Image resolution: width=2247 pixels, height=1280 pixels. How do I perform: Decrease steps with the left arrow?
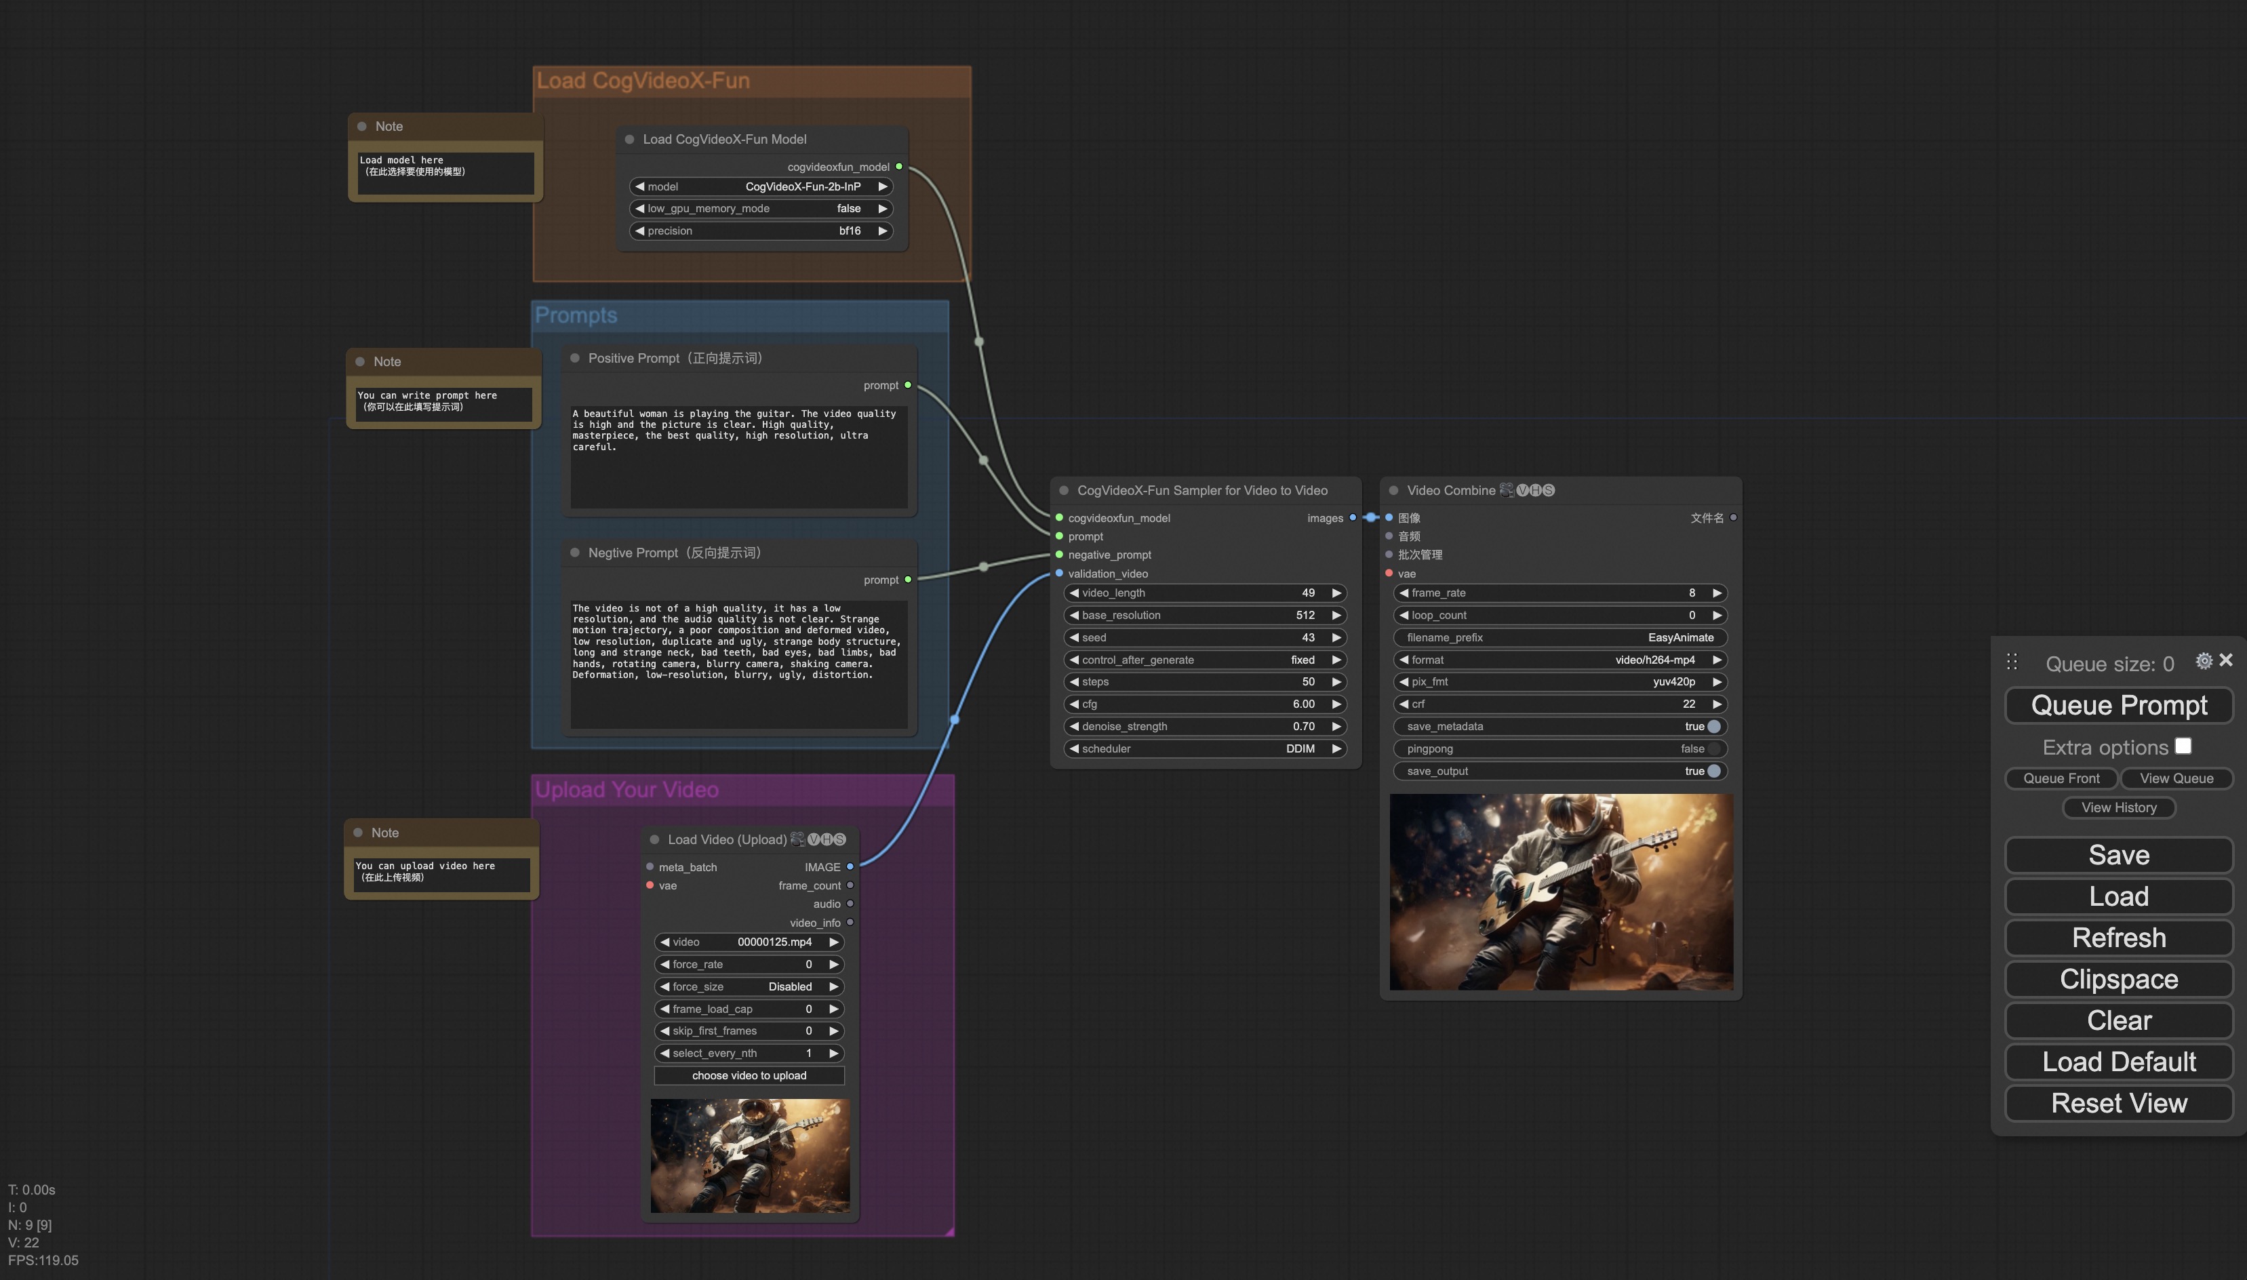pos(1073,681)
